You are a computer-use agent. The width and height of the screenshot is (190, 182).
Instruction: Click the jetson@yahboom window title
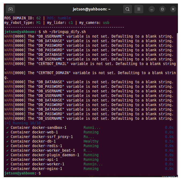pyautogui.click(x=91, y=9)
